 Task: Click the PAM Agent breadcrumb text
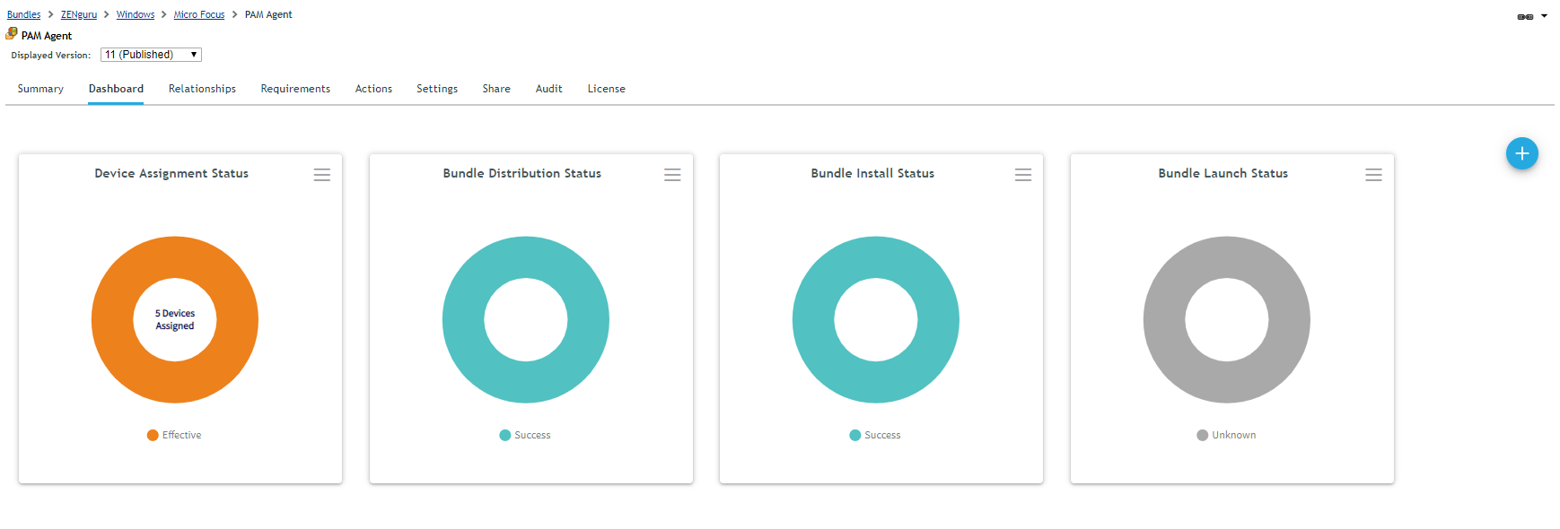pos(268,14)
